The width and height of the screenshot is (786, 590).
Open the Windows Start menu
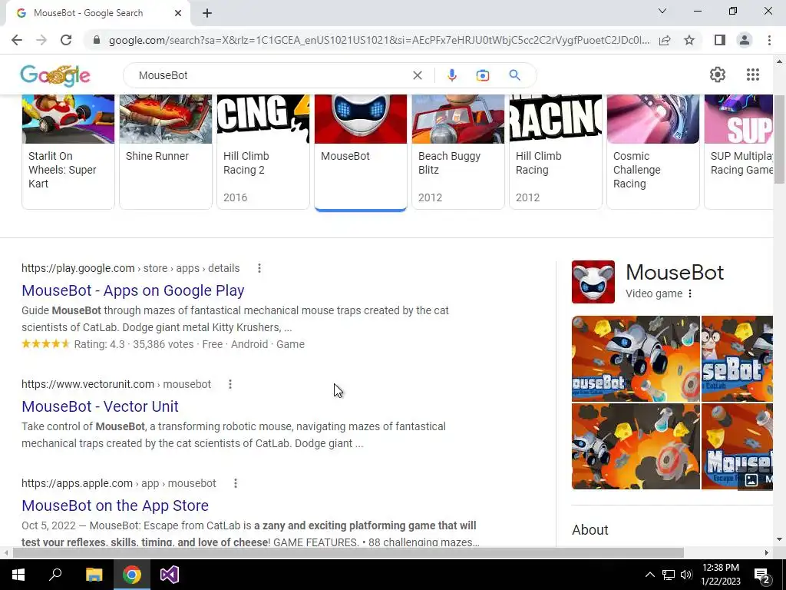(18, 575)
